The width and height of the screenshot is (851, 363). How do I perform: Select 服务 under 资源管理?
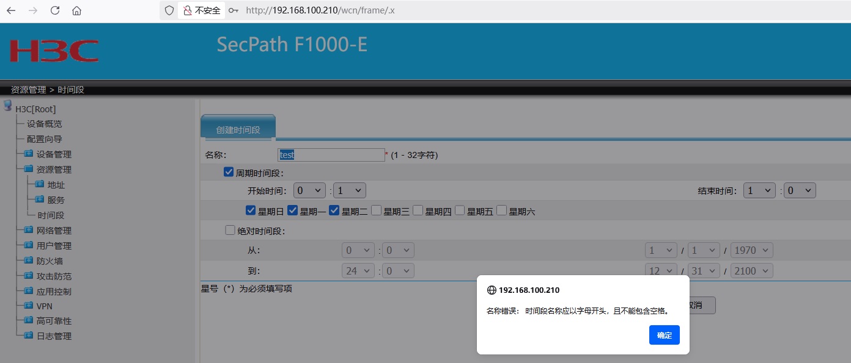[x=56, y=200]
